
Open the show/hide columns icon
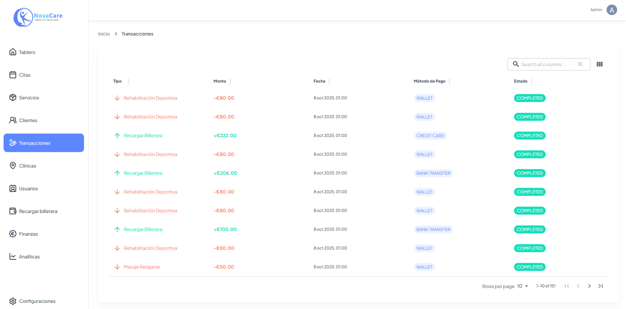(599, 64)
